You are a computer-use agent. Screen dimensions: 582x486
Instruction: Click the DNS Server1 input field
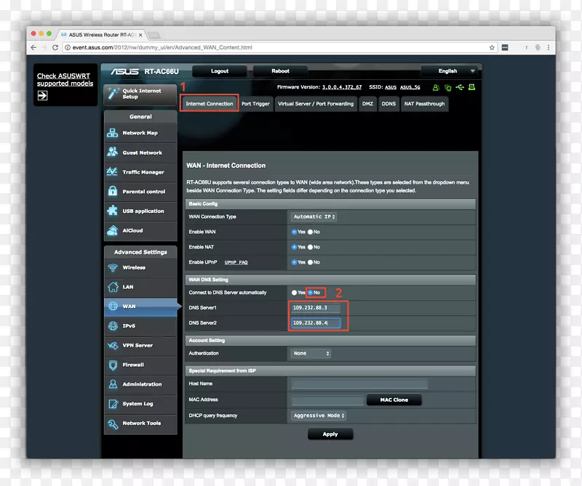(x=316, y=308)
